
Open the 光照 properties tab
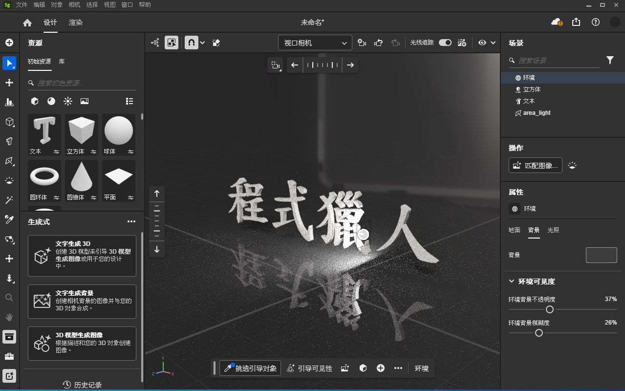[x=553, y=230]
